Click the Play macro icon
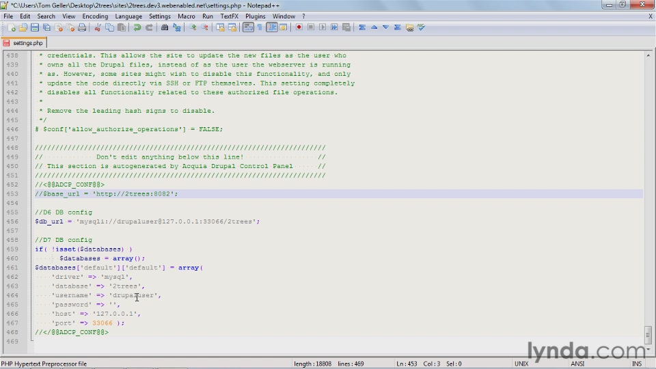 pyautogui.click(x=323, y=27)
